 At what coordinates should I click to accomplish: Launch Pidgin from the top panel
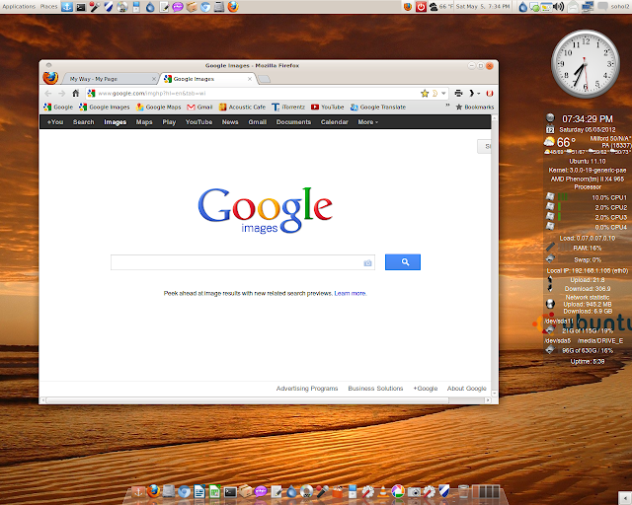pyautogui.click(x=178, y=7)
